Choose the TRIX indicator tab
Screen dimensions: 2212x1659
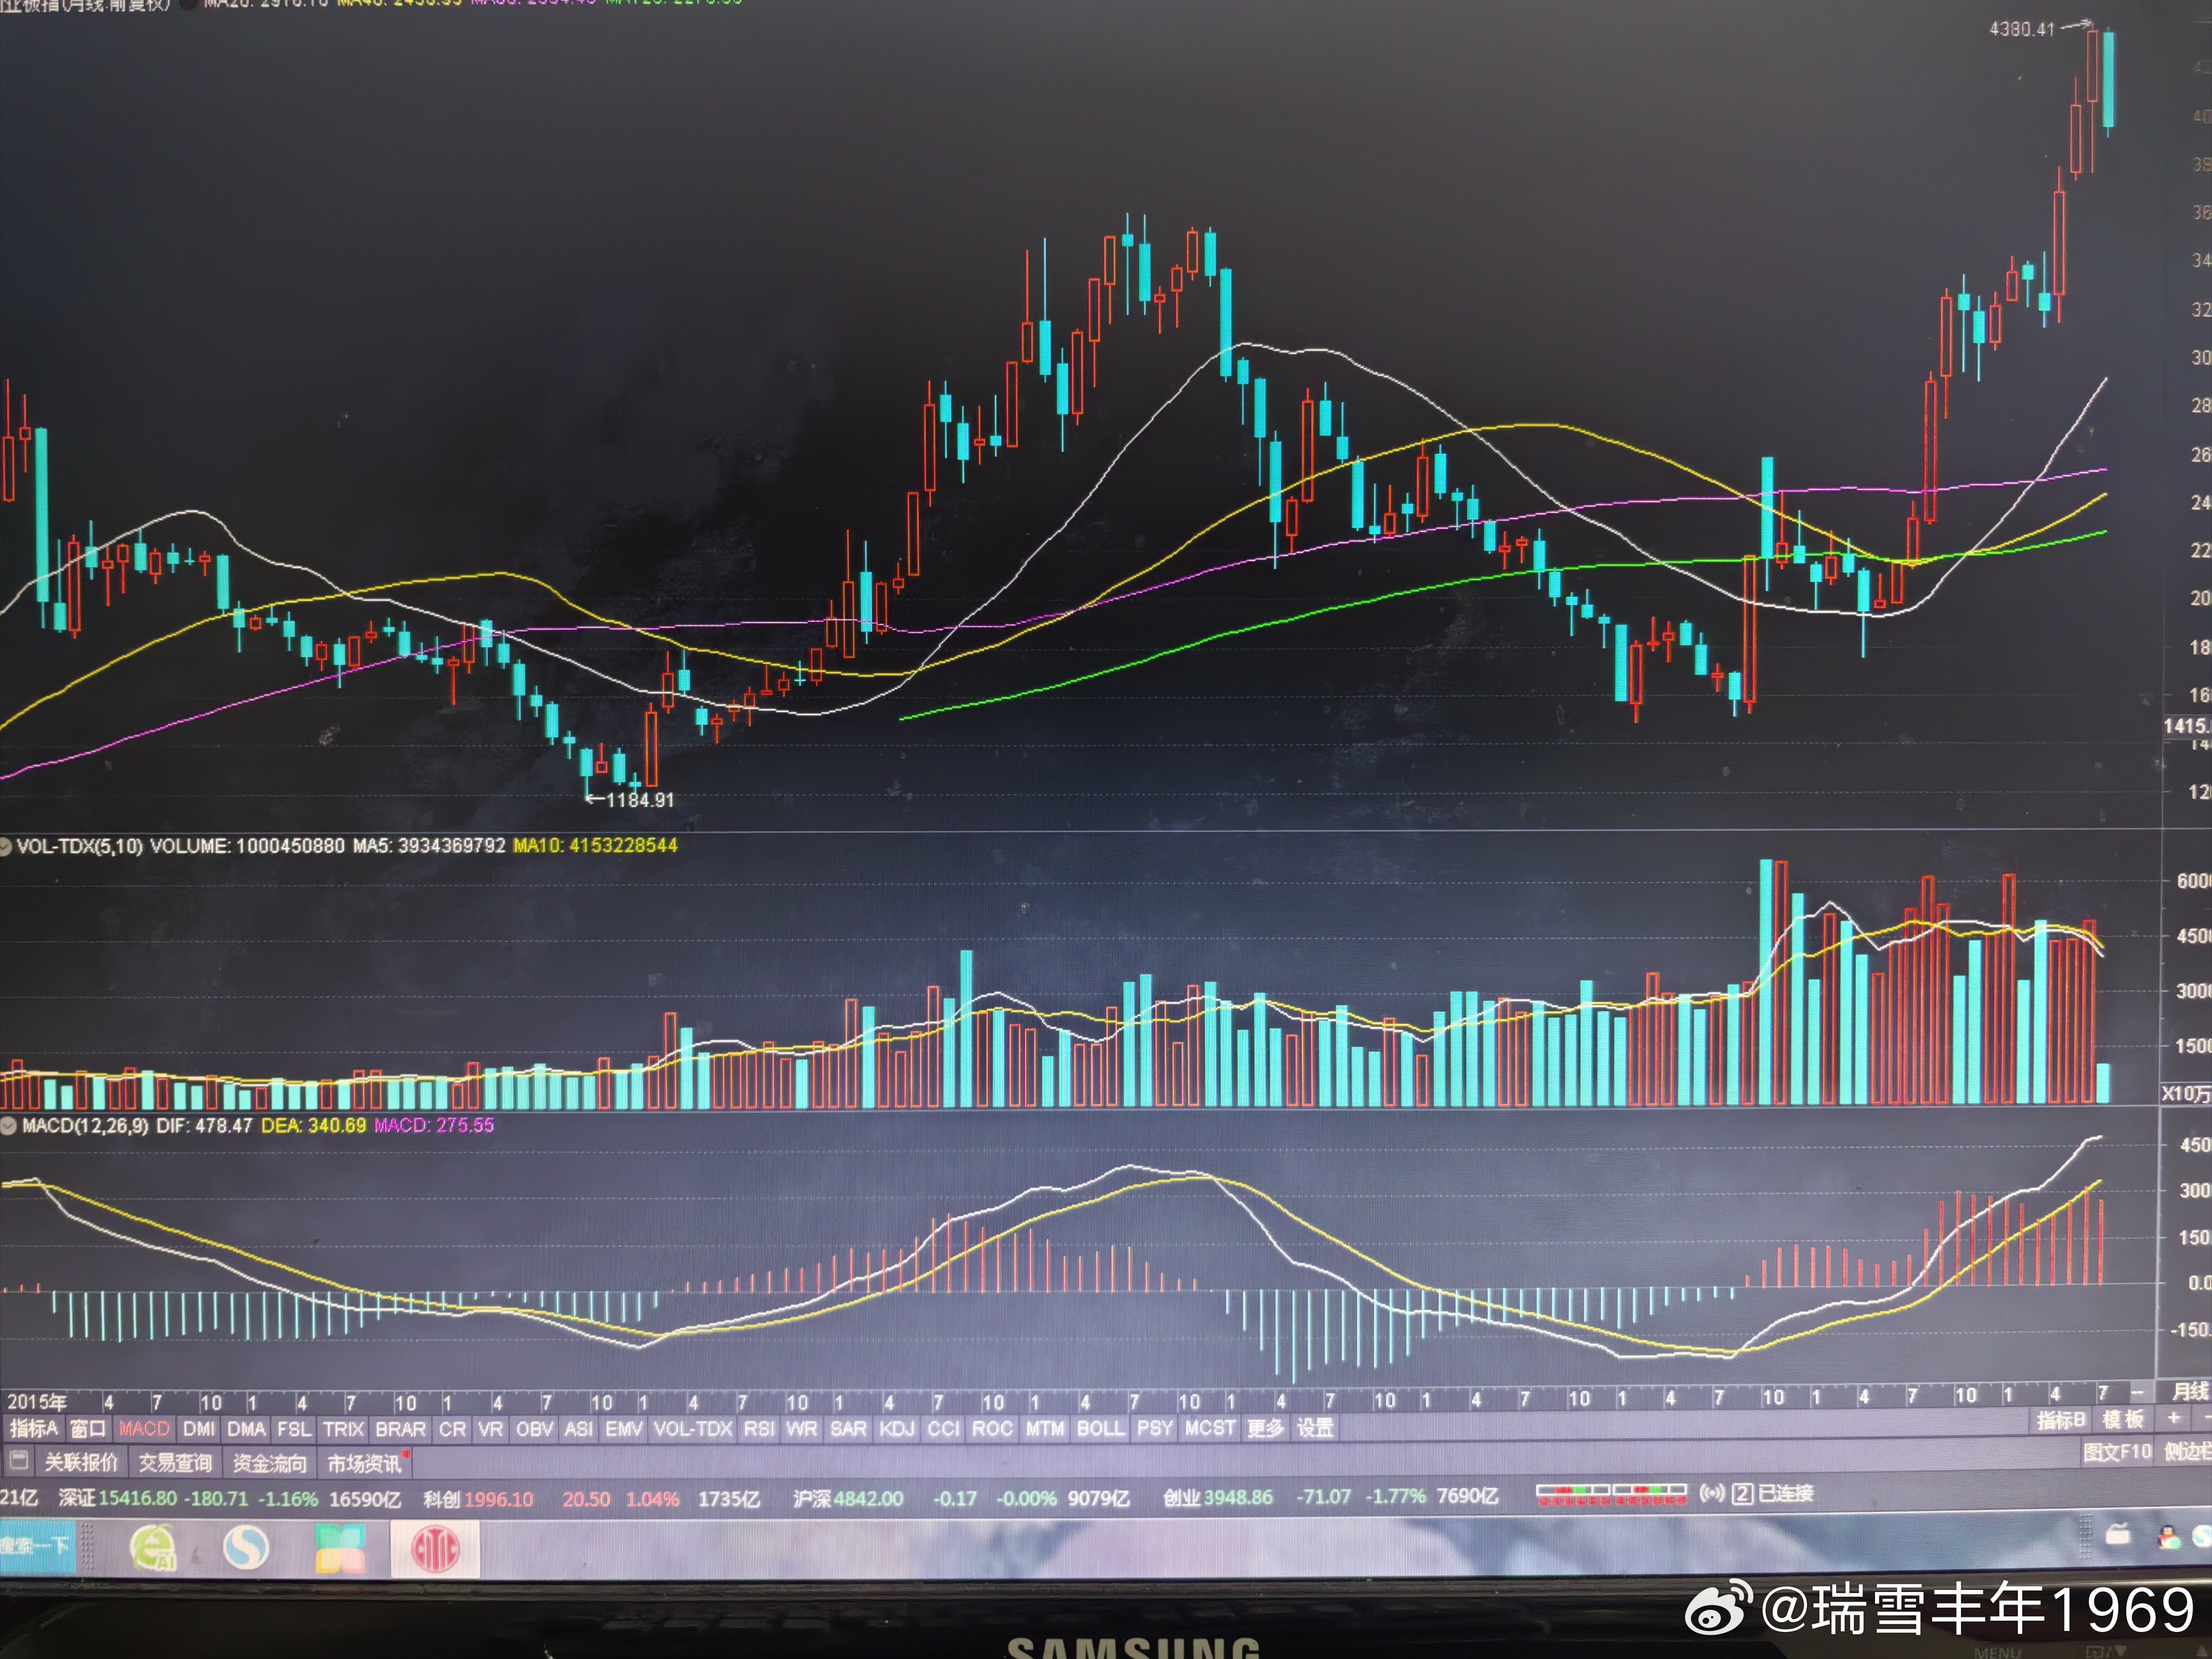344,1429
